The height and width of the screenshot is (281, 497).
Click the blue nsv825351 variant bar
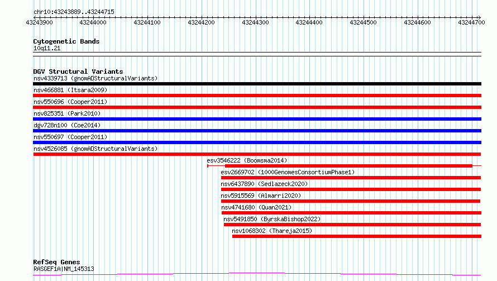pos(257,119)
